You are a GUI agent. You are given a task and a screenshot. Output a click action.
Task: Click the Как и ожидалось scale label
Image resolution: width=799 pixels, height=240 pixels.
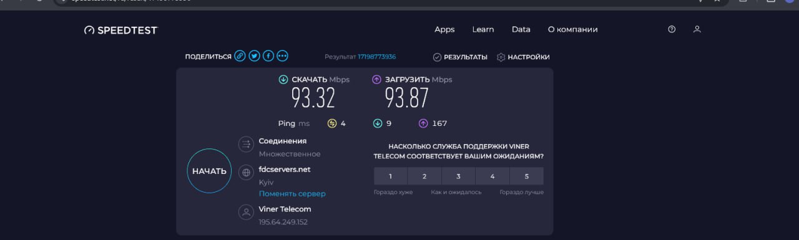pyautogui.click(x=456, y=192)
